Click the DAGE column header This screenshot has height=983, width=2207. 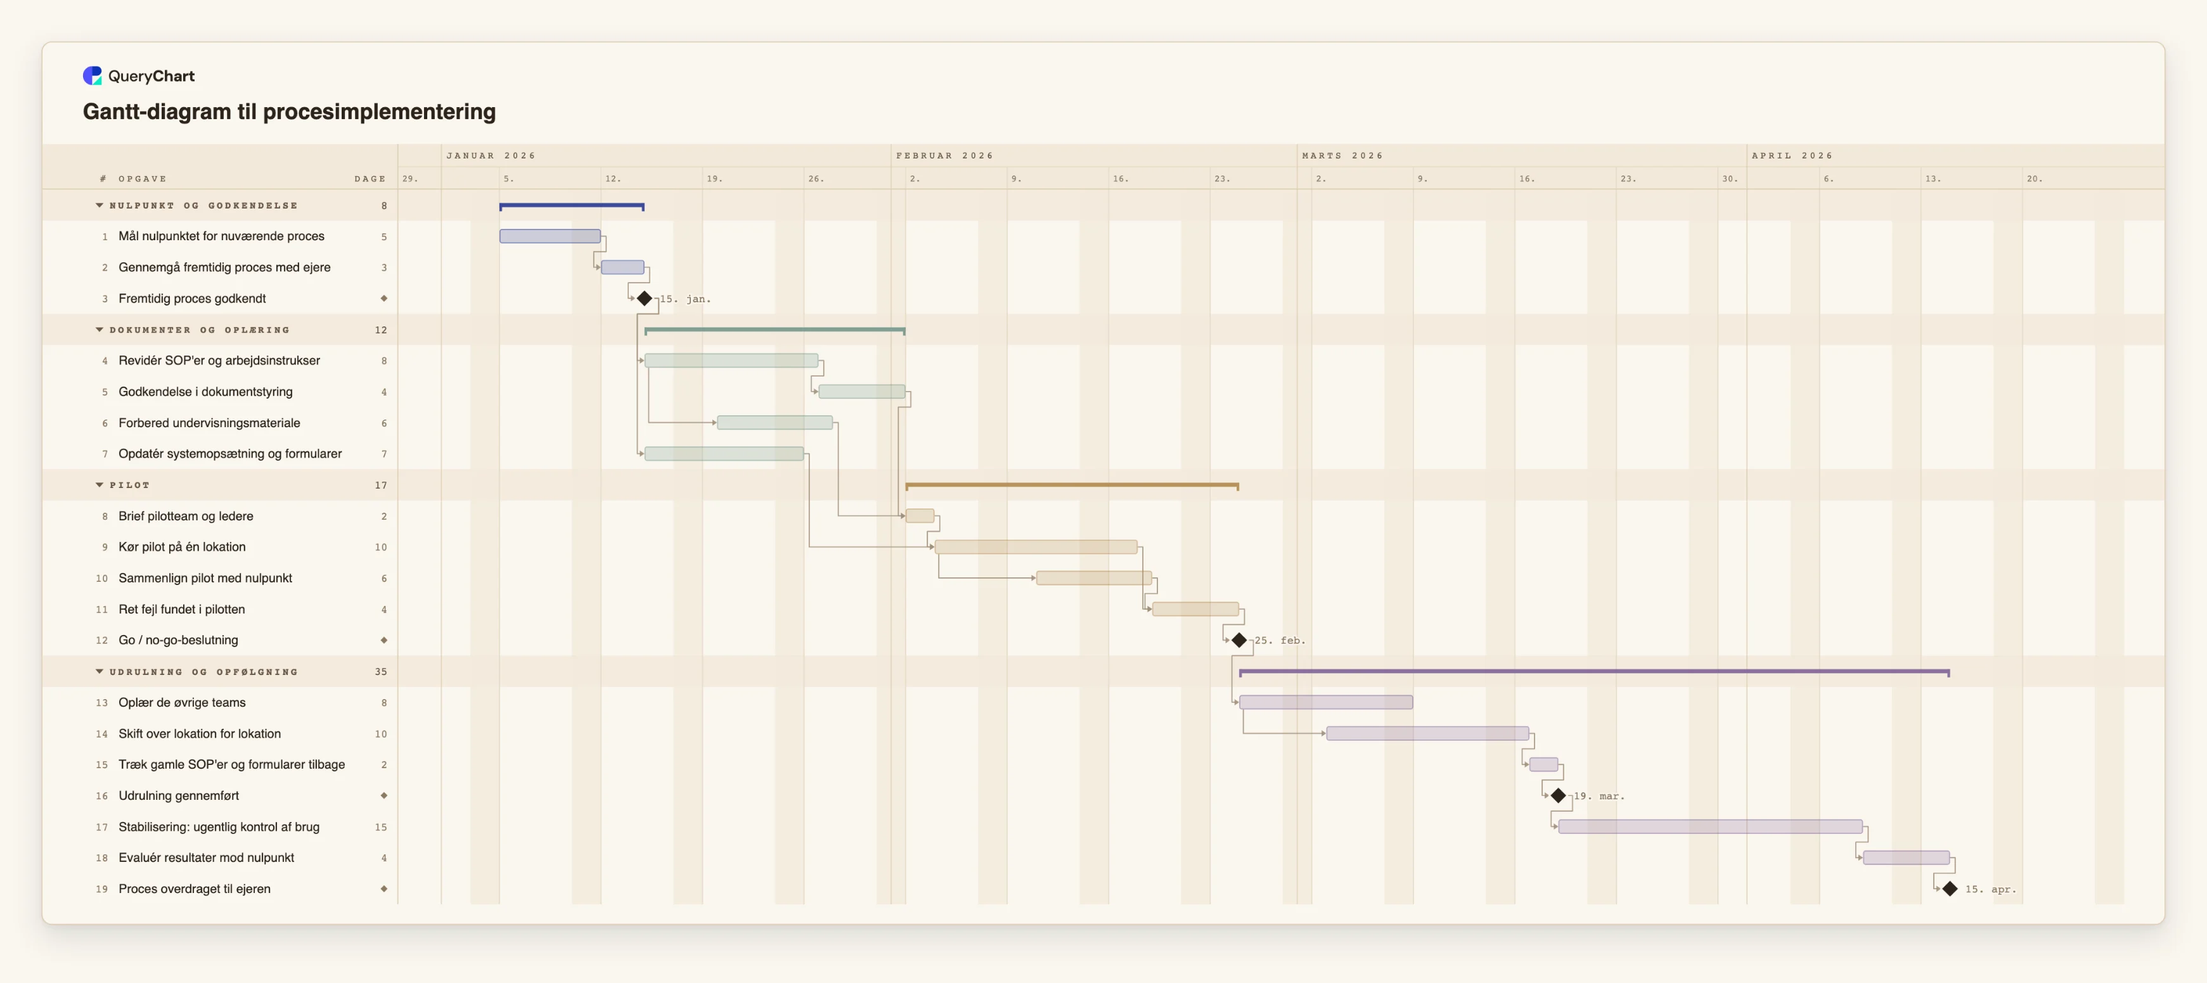[x=370, y=179]
